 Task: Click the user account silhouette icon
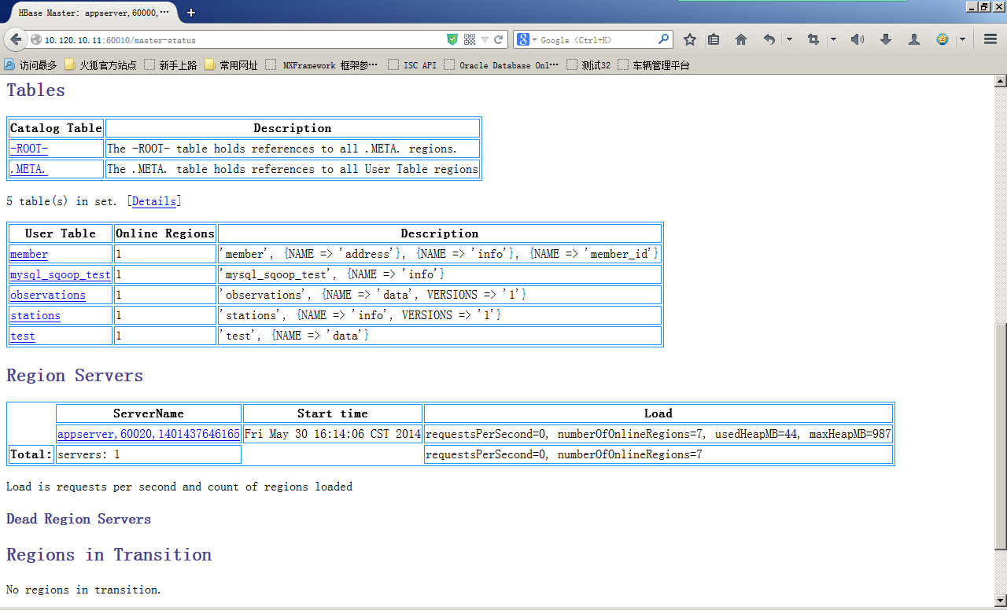coord(914,39)
